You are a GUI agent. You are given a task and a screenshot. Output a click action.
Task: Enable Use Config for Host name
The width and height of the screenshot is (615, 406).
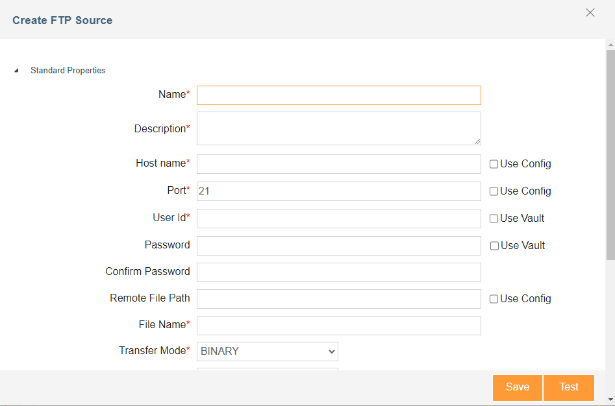coord(494,164)
